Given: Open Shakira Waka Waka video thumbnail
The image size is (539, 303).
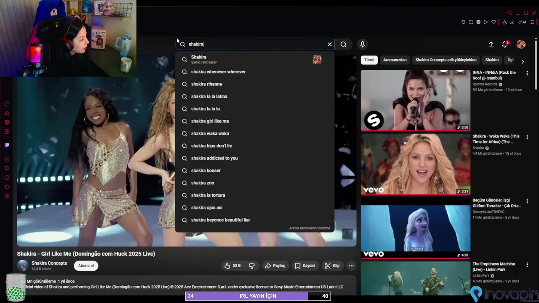Looking at the screenshot, I should point(416,165).
